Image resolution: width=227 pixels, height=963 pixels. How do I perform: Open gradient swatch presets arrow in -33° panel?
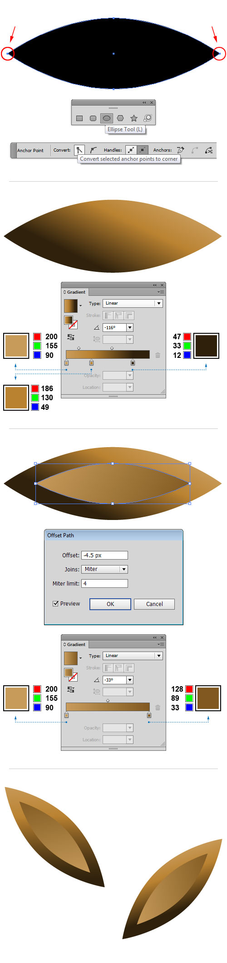81,658
